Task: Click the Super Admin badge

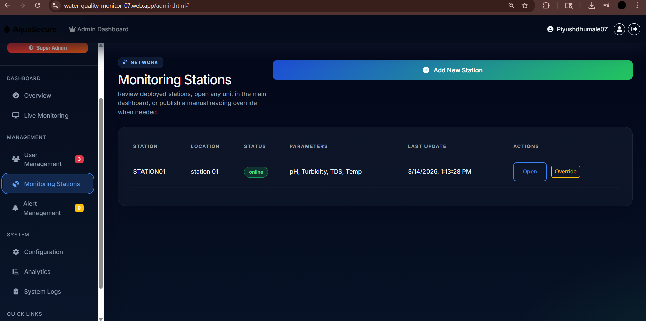Action: point(48,48)
